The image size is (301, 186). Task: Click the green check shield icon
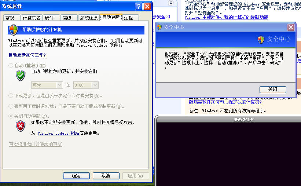[x=21, y=75]
